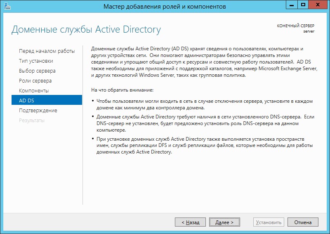
Task: Minimize the wizard window
Action: 292,5
